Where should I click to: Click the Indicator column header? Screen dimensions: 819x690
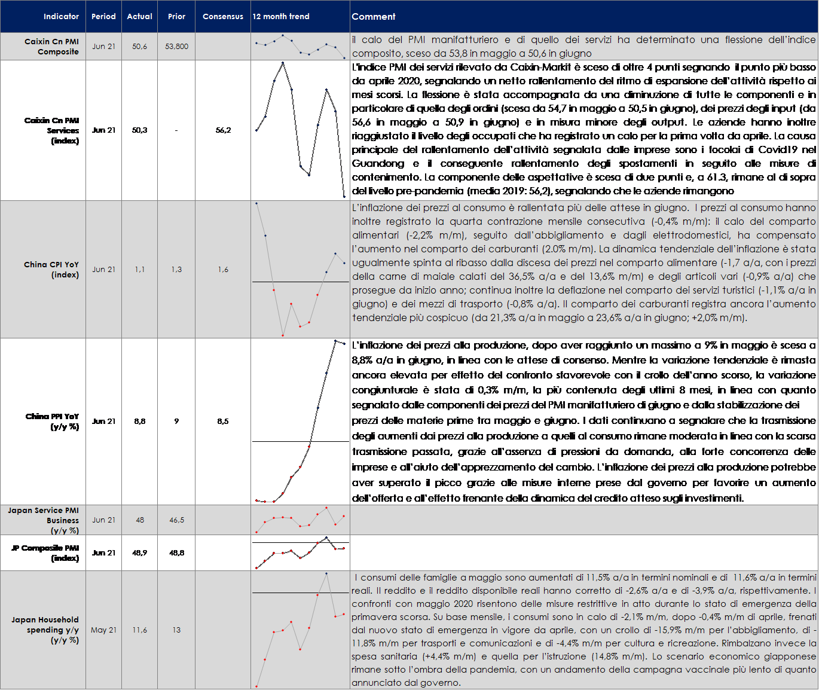tap(60, 16)
